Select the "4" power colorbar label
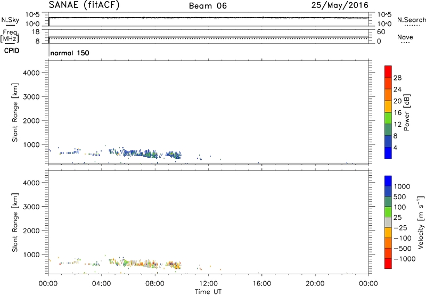426x295 pixels. [395, 147]
